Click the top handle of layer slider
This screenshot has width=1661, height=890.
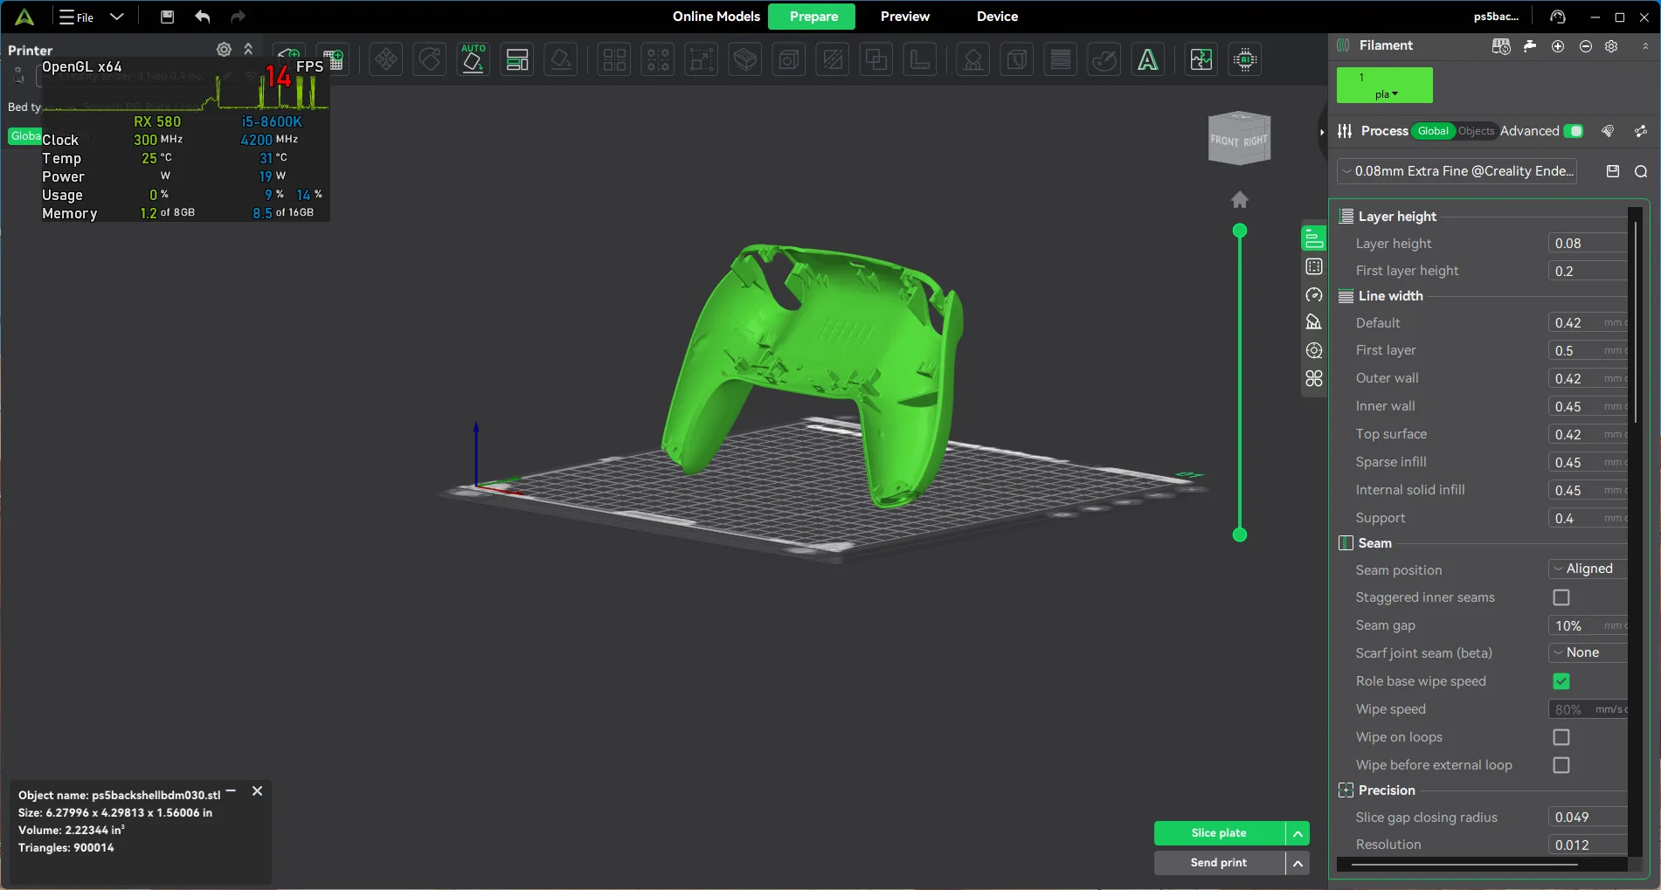point(1240,231)
